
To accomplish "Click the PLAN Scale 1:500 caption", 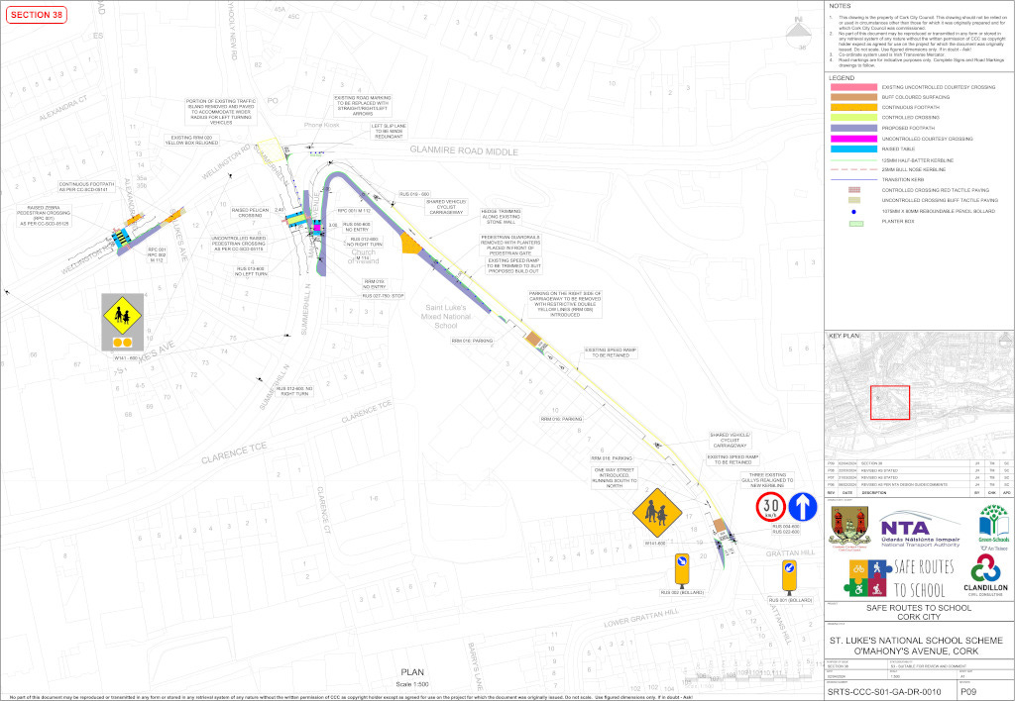I will point(412,677).
